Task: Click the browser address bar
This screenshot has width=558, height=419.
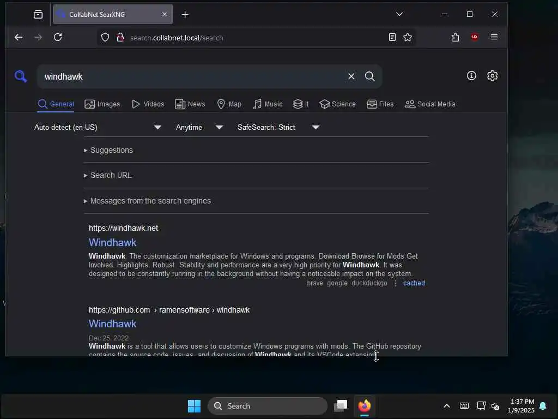Action: click(x=256, y=38)
